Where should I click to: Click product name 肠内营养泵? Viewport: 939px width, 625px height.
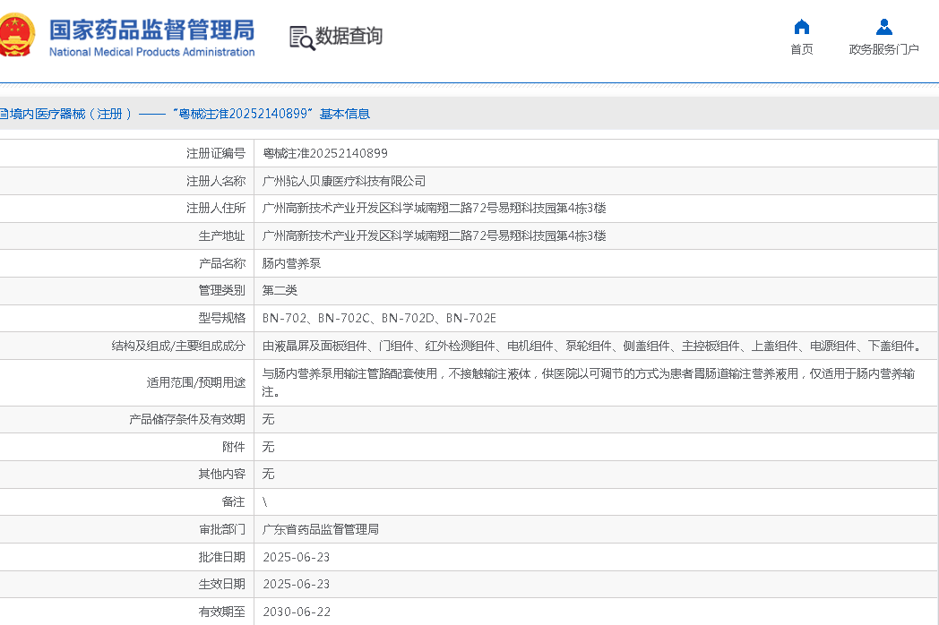coord(291,263)
